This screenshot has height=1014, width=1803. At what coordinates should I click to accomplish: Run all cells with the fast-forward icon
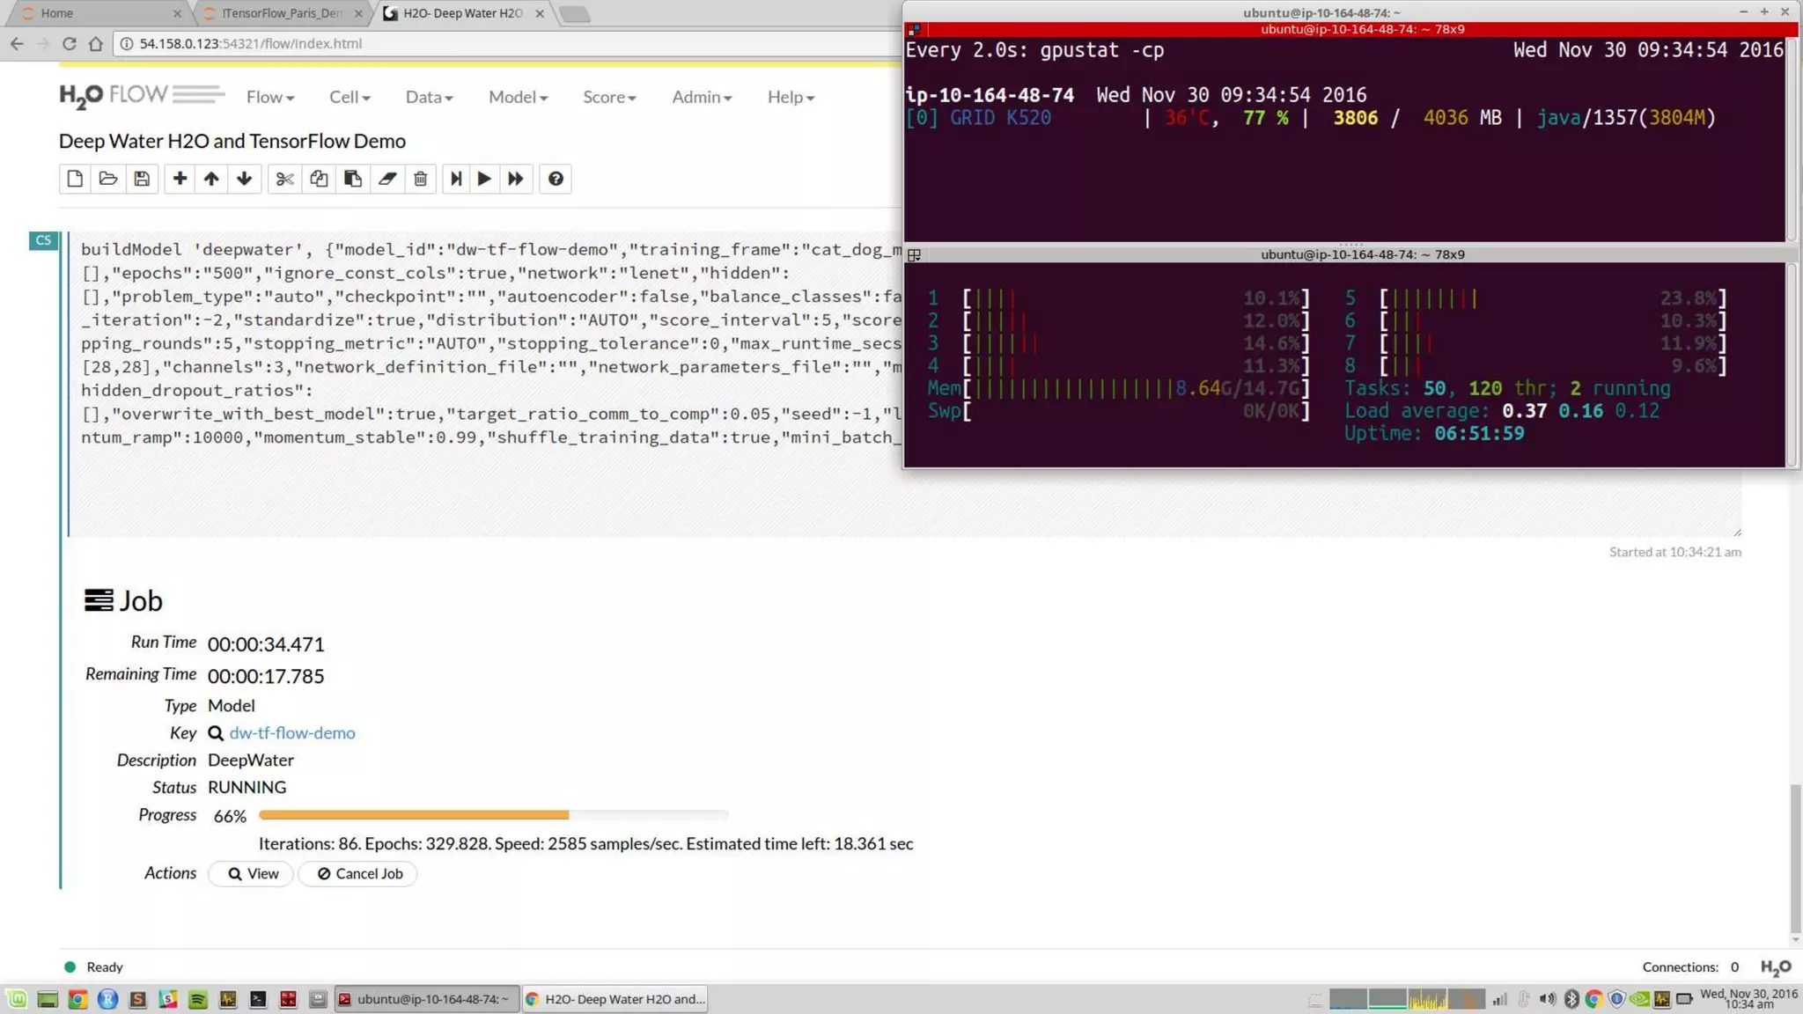click(x=516, y=179)
